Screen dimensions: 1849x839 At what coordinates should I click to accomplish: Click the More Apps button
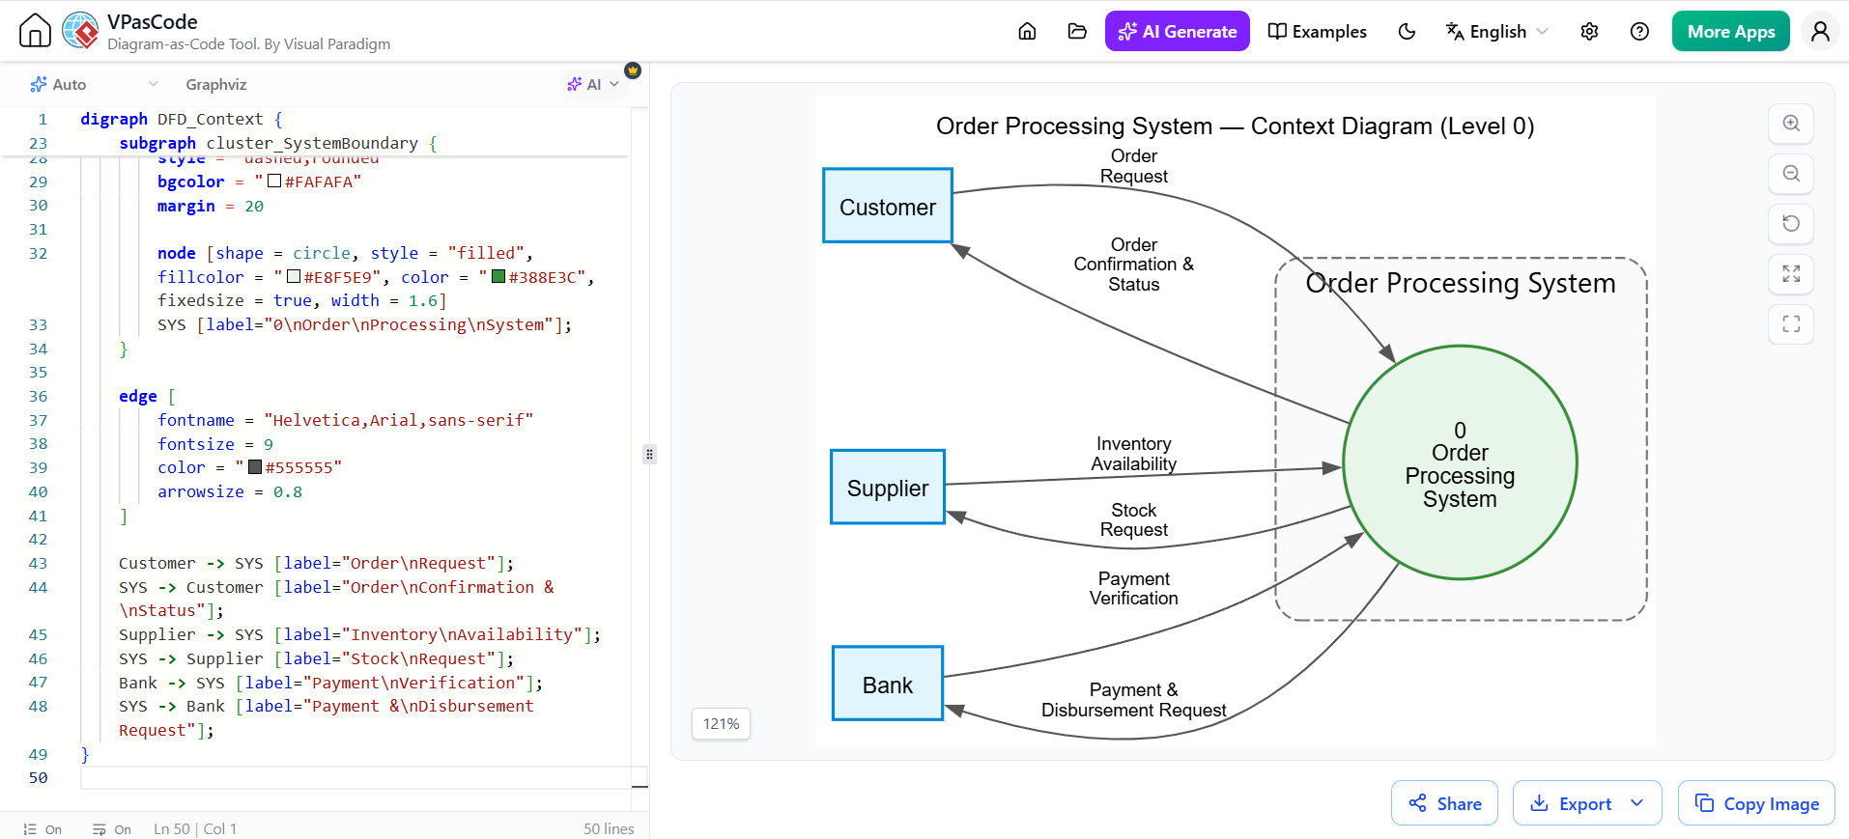1730,31
